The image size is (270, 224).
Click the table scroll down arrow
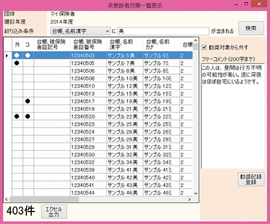tap(195, 193)
